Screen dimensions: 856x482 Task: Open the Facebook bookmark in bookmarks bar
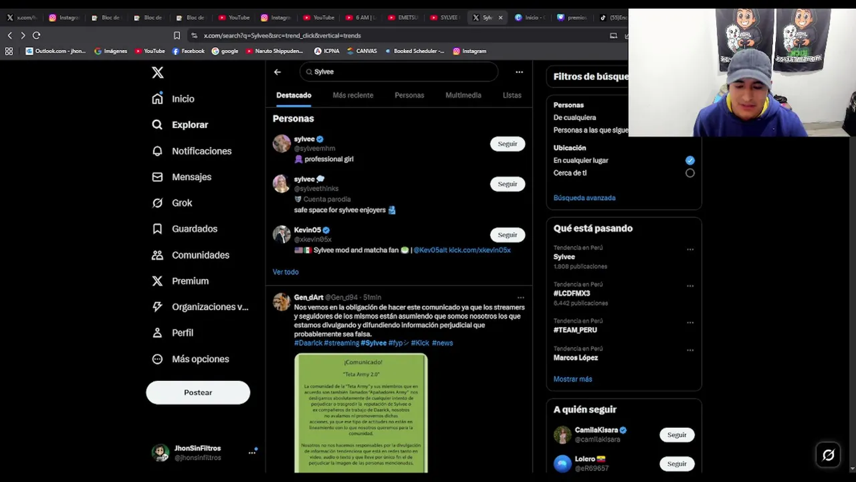pyautogui.click(x=189, y=51)
